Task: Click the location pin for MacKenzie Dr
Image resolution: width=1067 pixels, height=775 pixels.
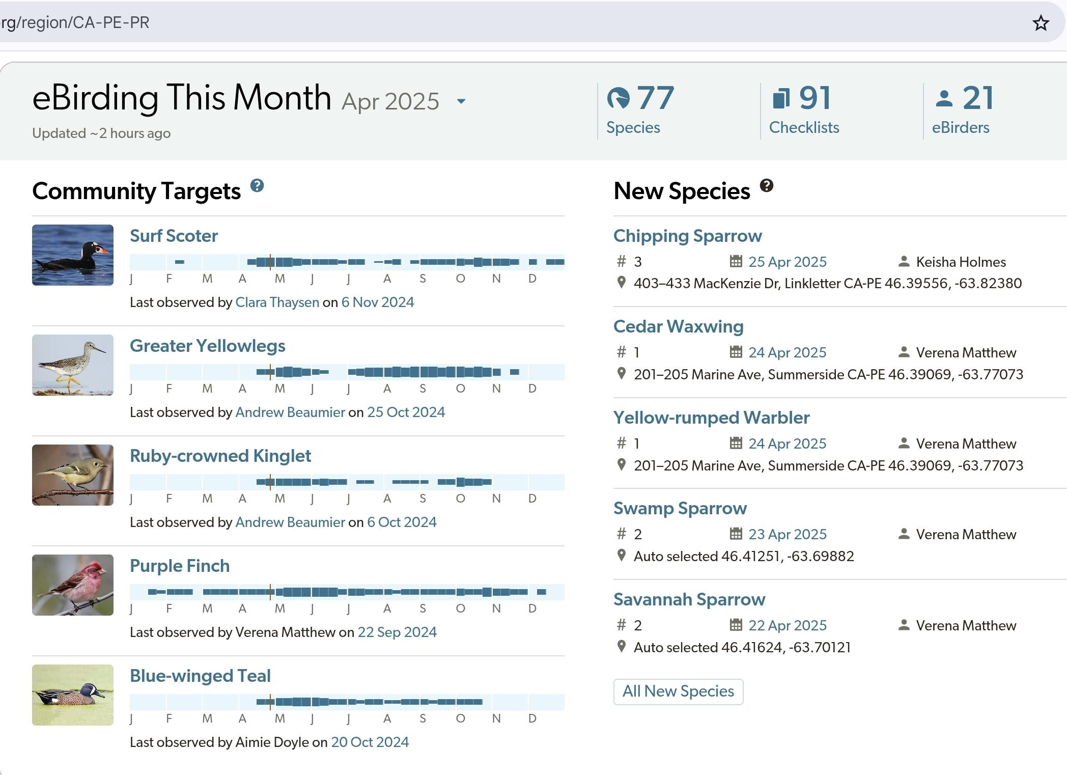Action: point(621,283)
